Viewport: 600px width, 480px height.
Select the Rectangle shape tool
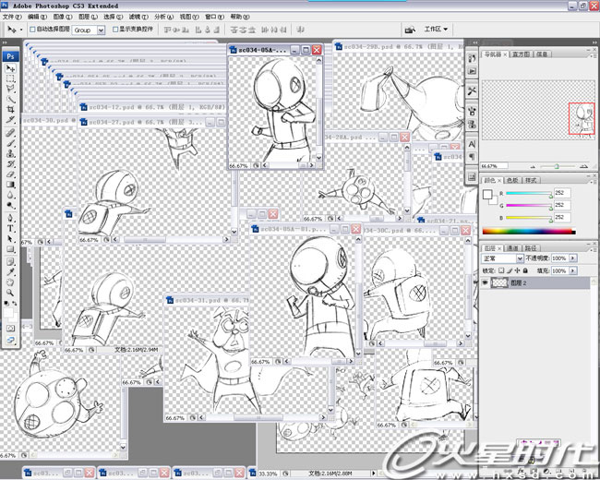point(10,249)
